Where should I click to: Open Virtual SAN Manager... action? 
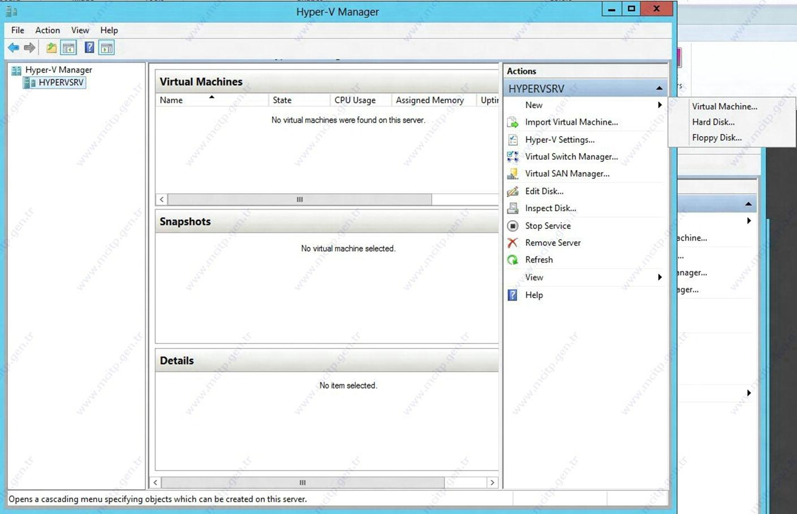click(567, 173)
